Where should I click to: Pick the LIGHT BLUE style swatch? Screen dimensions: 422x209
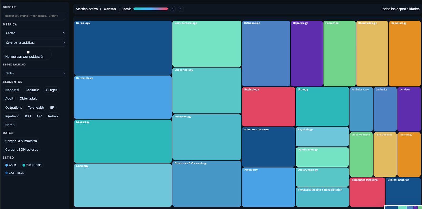7,173
